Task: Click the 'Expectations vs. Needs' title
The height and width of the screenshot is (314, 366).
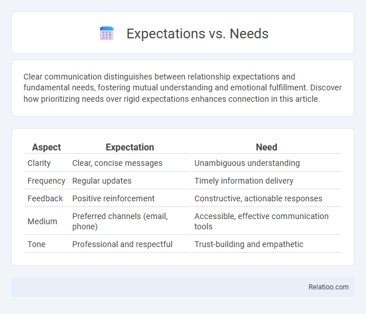Action: (x=197, y=34)
